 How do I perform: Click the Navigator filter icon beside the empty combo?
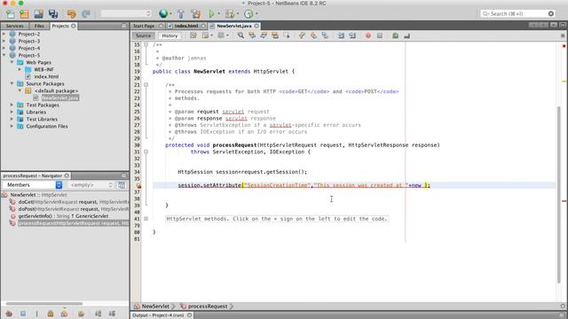point(122,185)
